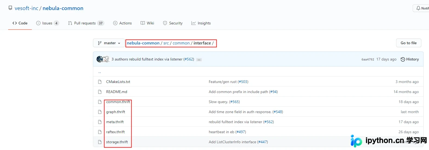Open commit hash 6aa4792
Screen dimensions: 429x150
pos(368,59)
